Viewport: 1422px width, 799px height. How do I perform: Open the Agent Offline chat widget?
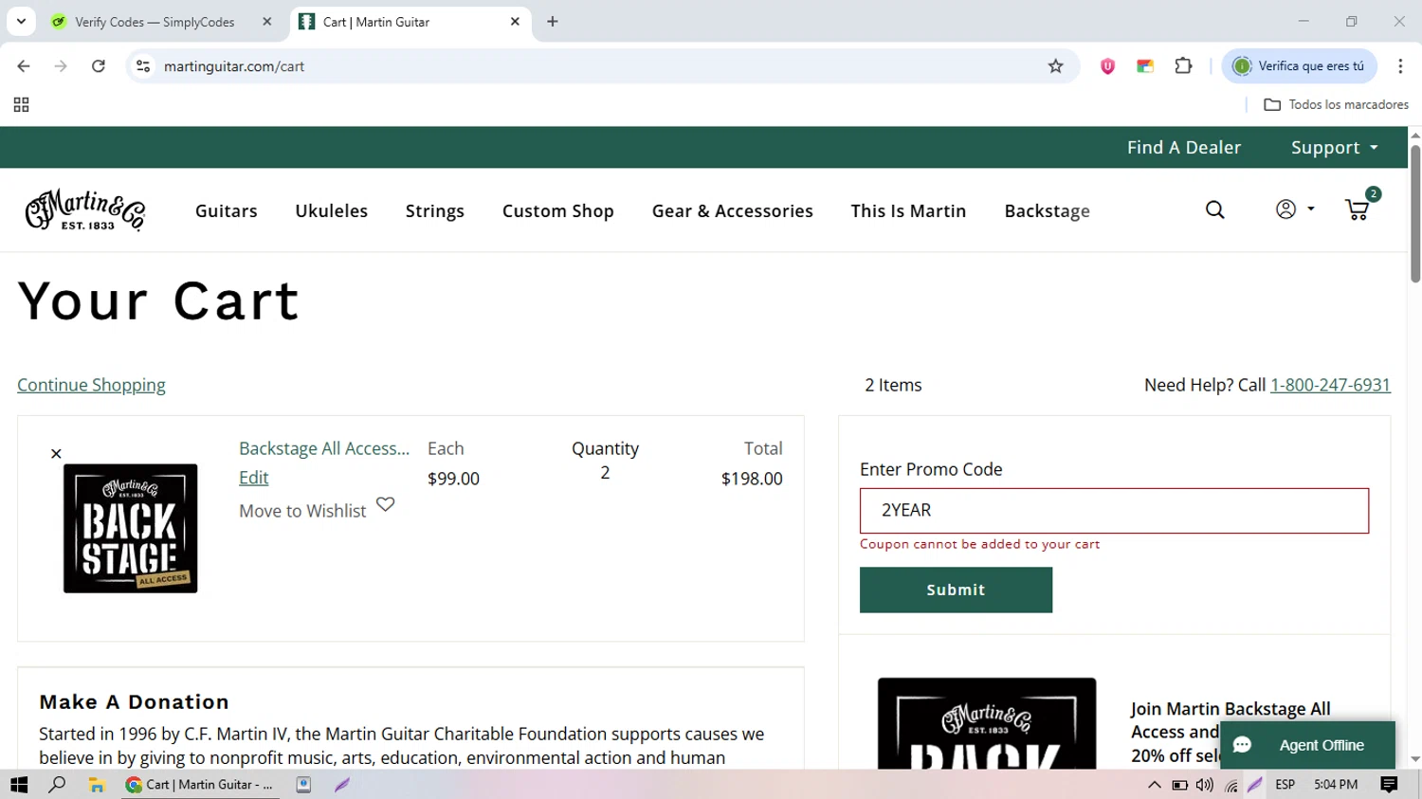1307,745
